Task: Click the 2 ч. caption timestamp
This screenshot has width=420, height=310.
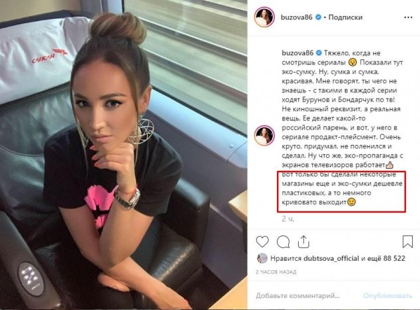Action: [x=288, y=219]
